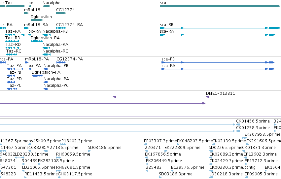Click the EK206449.5prime EST label
The height and width of the screenshot is (179, 281).
coord(164,161)
